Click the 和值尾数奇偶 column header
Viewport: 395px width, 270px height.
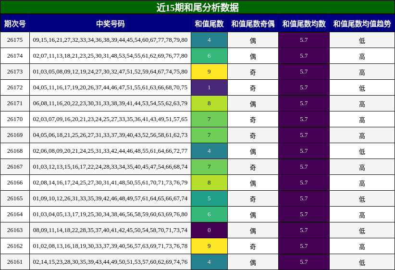click(x=253, y=24)
